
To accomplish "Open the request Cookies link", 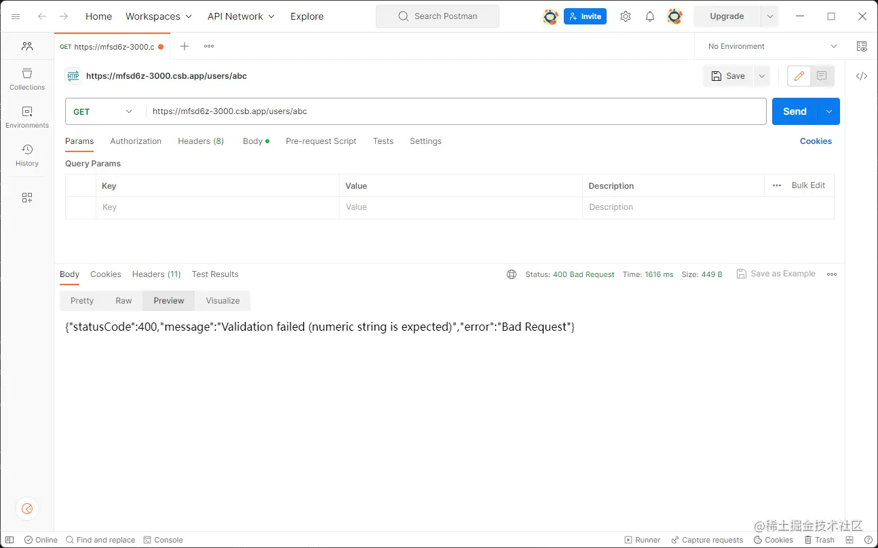I will tap(816, 141).
